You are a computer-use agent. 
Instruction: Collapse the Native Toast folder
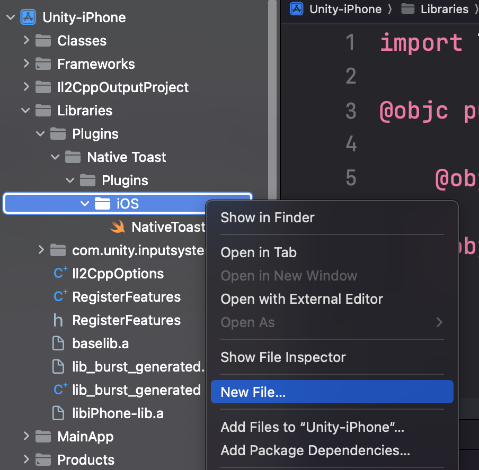pyautogui.click(x=55, y=157)
